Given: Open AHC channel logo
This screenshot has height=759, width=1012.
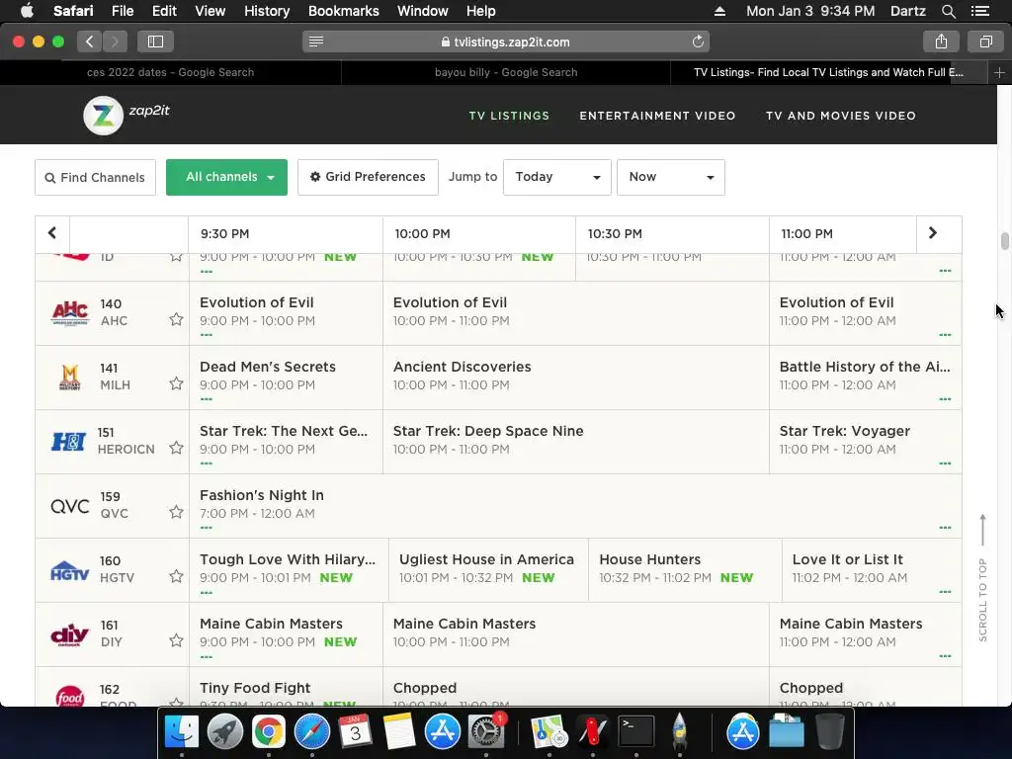Looking at the screenshot, I should point(70,312).
